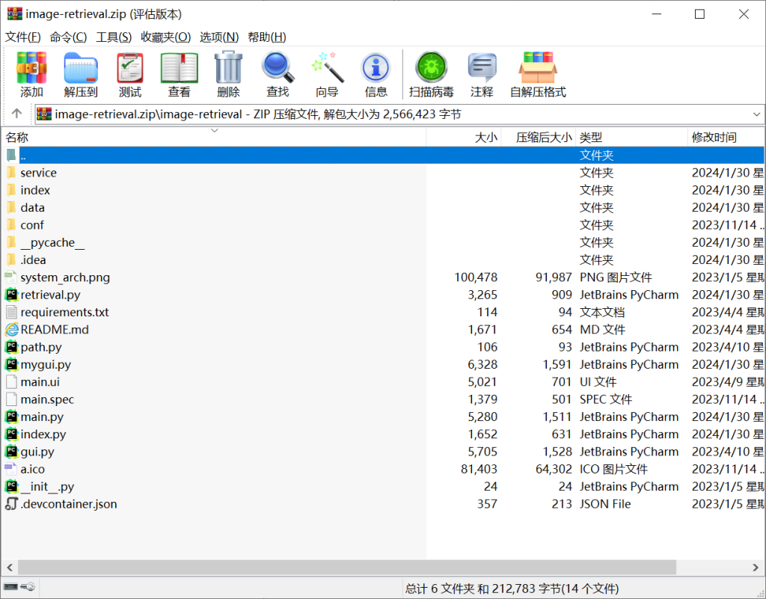This screenshot has width=766, height=599.
Task: Sort by the 修改时间 column header
Action: pos(714,138)
